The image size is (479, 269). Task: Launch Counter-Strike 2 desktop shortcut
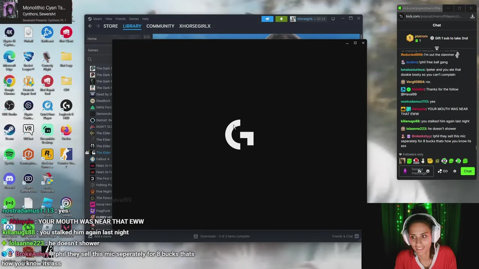coord(66,158)
